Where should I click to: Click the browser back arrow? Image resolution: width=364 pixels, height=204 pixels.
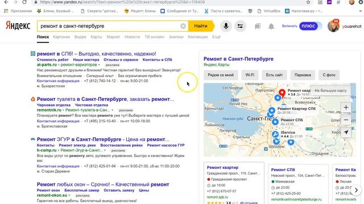6,2
